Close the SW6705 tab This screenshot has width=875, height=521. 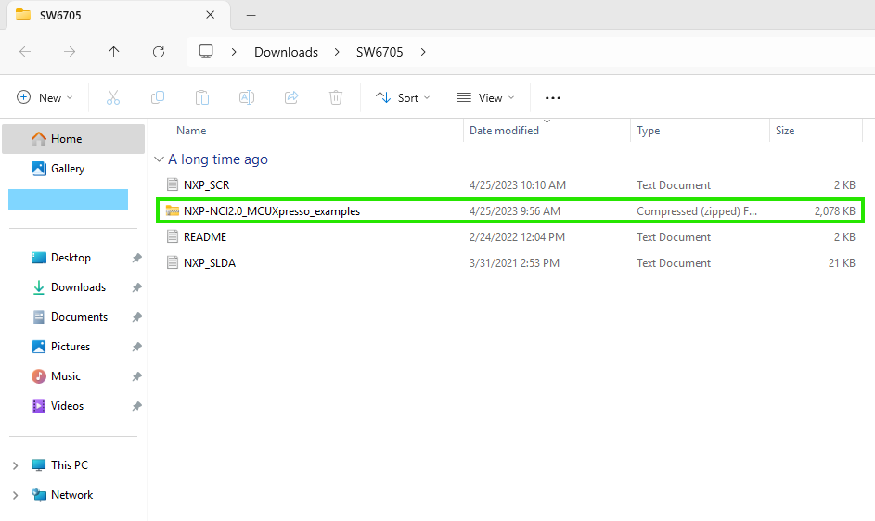[x=211, y=15]
